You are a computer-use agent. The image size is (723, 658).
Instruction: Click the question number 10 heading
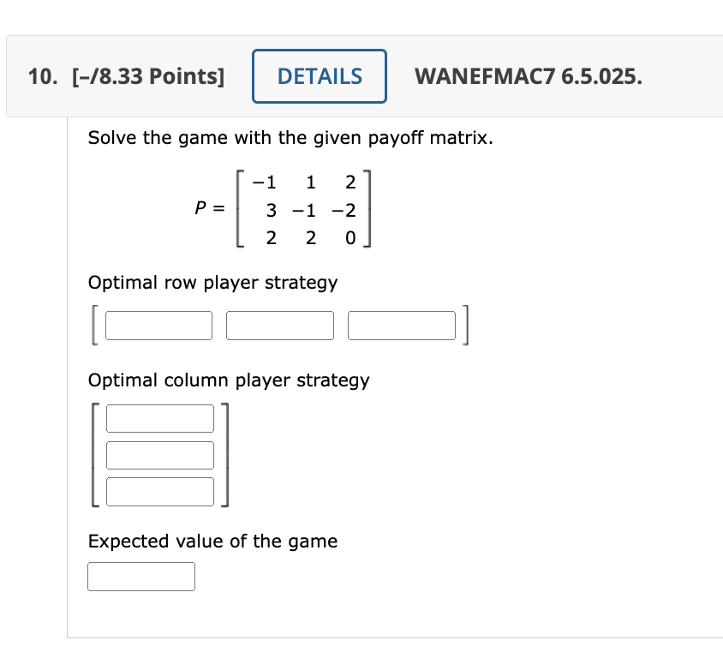pos(38,76)
